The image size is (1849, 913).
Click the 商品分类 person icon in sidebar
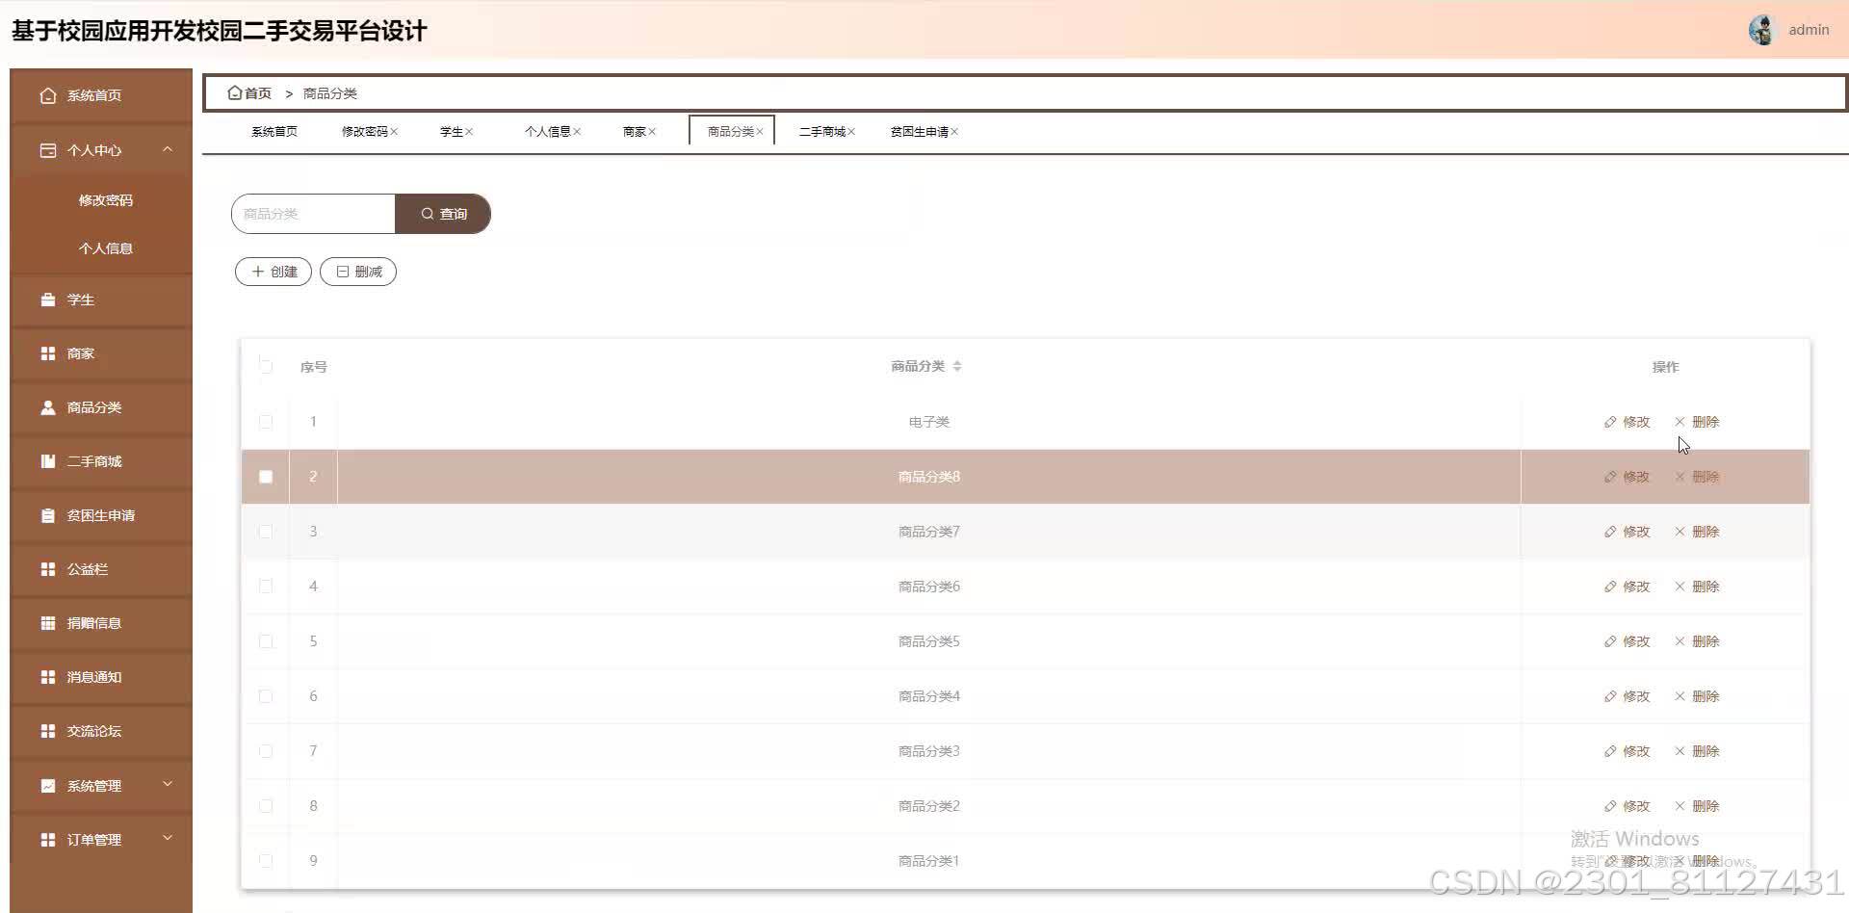click(48, 407)
